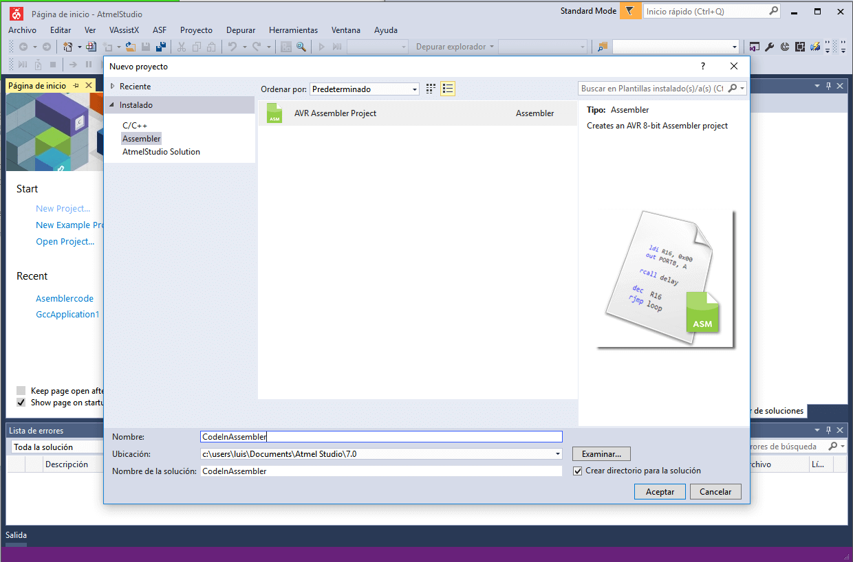Switch templates to medium list view
853x562 pixels.
448,89
